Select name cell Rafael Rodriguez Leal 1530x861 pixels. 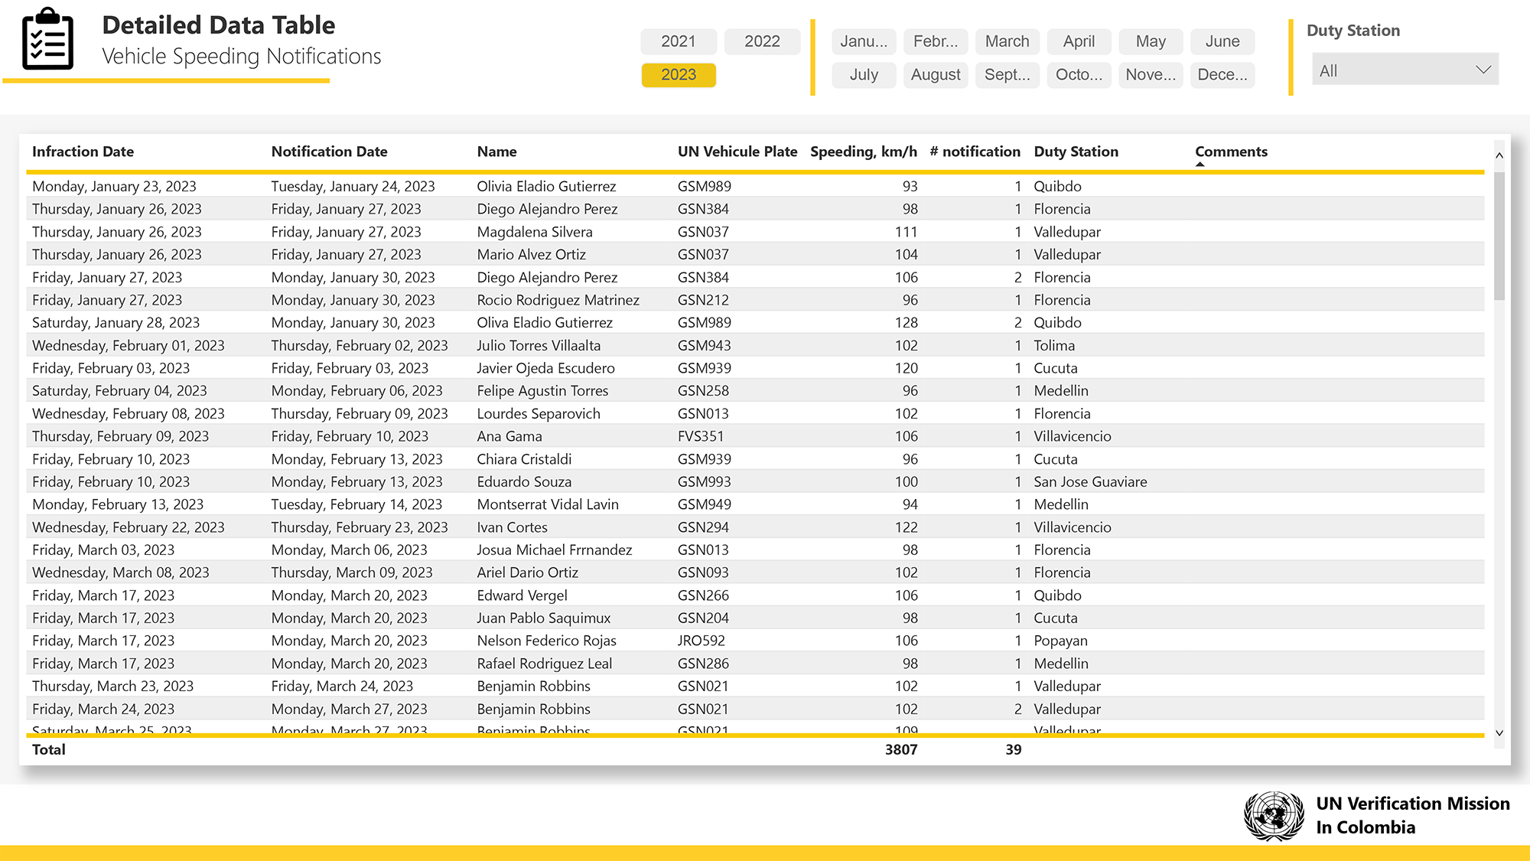(x=544, y=664)
